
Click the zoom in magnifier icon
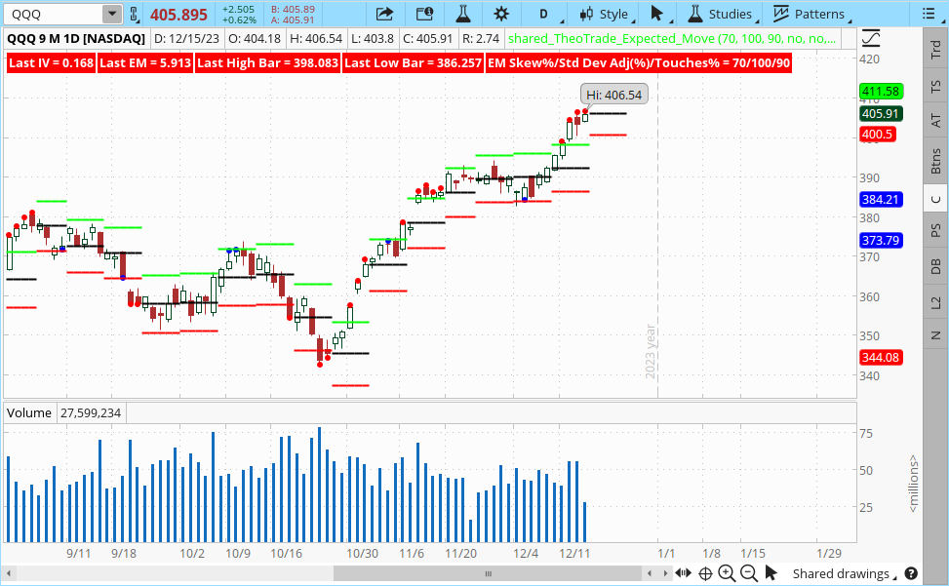click(728, 574)
